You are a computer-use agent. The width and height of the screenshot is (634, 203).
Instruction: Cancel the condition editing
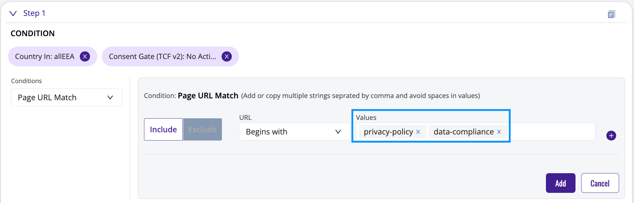(x=600, y=183)
